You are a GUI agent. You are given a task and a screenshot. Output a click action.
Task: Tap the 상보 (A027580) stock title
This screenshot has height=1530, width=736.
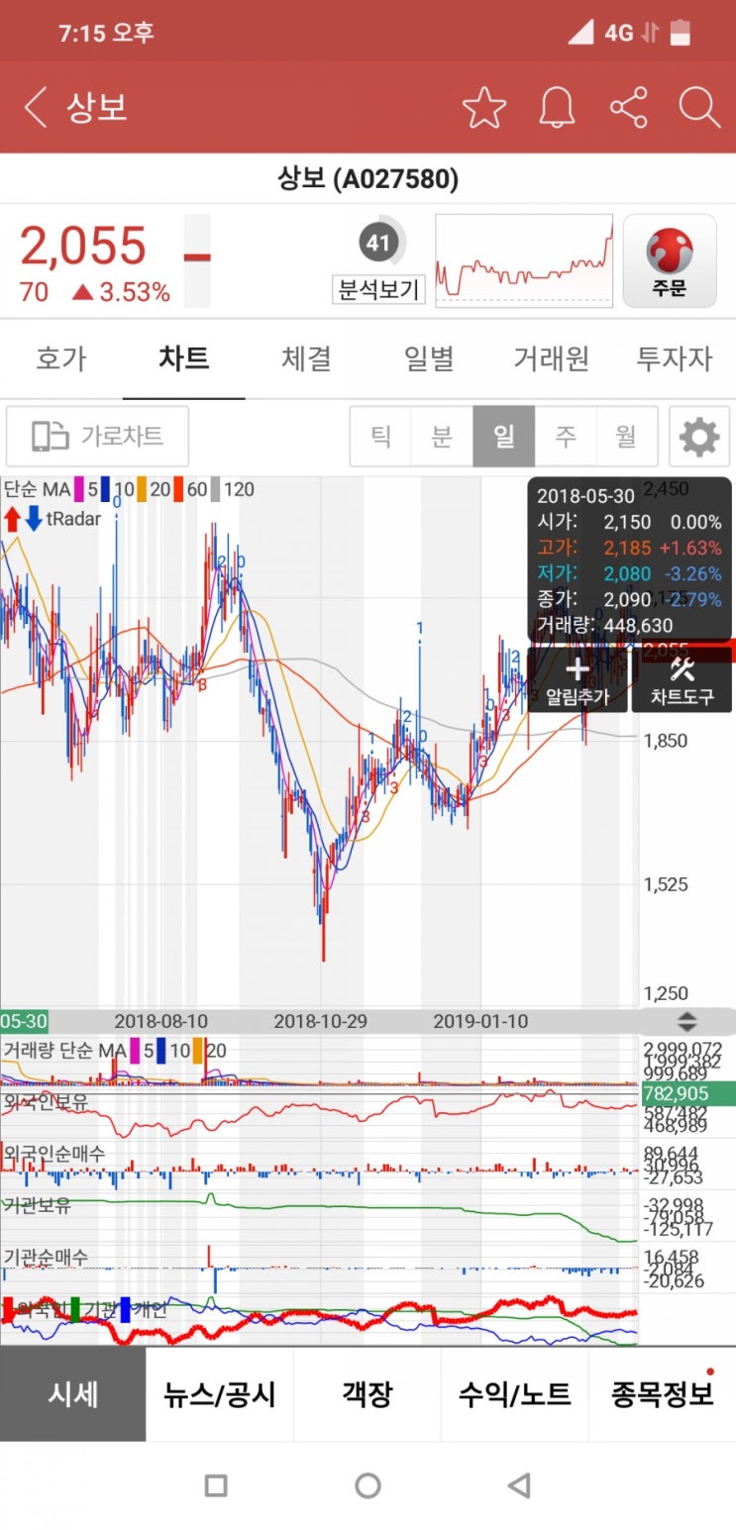coord(368,179)
